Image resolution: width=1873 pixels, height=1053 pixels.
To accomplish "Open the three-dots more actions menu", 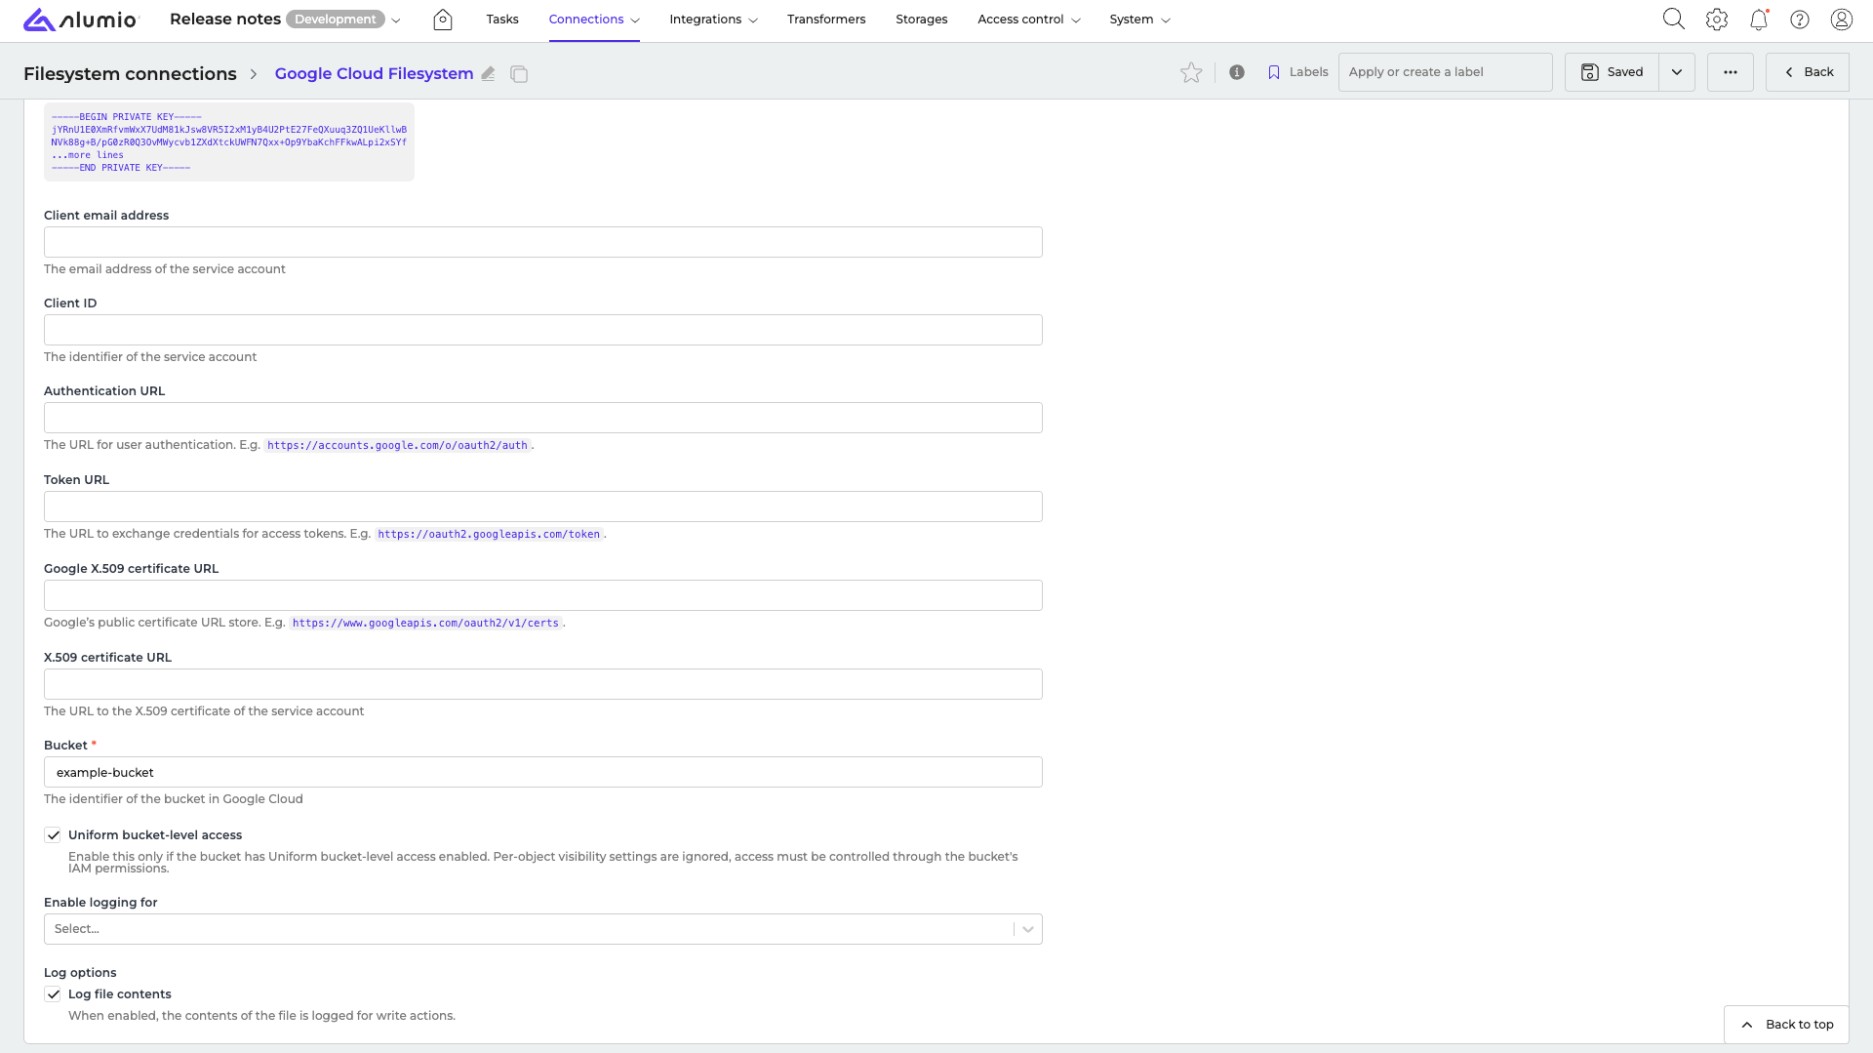I will tap(1731, 72).
